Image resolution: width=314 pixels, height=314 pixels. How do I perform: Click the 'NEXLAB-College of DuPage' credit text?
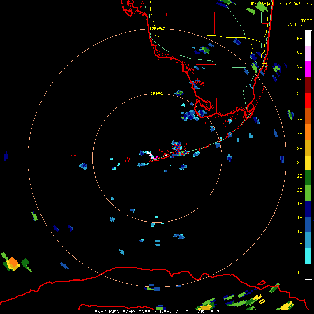[279, 4]
